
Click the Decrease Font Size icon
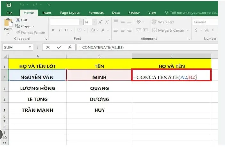(x=107, y=22)
